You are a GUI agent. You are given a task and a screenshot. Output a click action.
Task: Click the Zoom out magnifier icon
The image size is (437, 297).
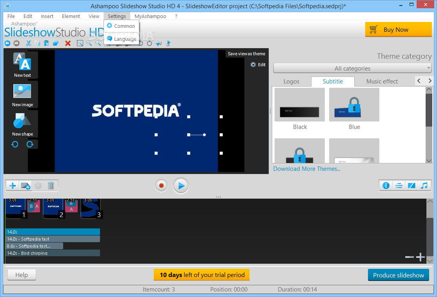98,43
